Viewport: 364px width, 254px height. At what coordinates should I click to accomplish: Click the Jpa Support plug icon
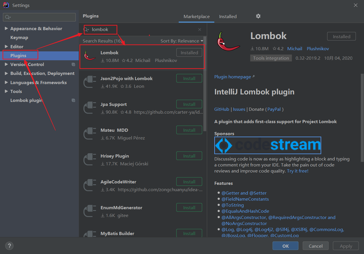[x=90, y=108]
